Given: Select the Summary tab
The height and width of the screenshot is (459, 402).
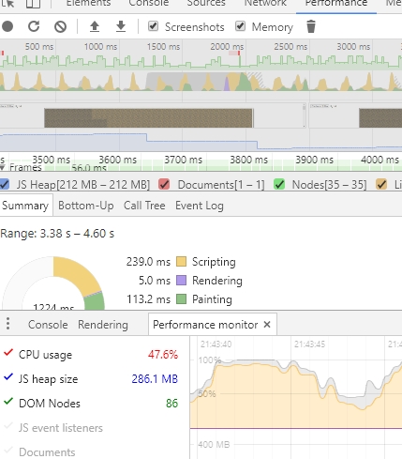Looking at the screenshot, I should [x=25, y=206].
